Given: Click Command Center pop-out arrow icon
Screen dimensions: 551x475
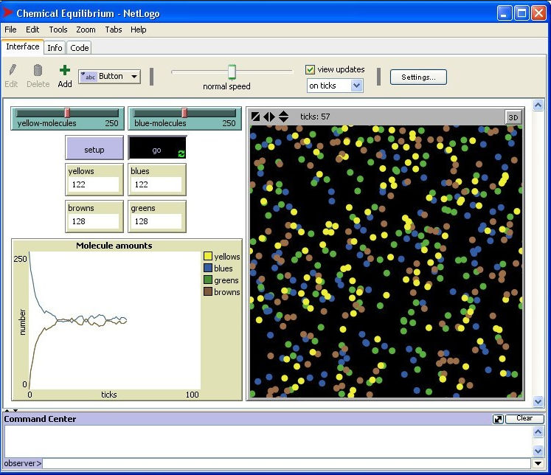Looking at the screenshot, I should click(x=498, y=419).
